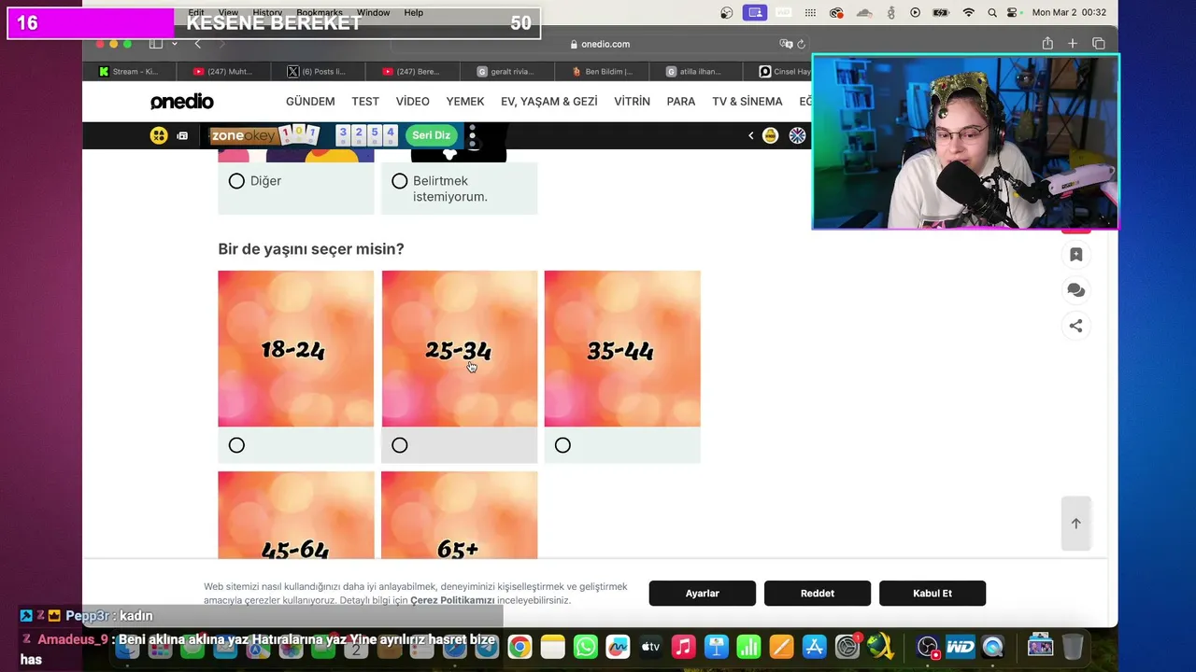
Task: Open the VİTRİN section
Action: pyautogui.click(x=632, y=102)
